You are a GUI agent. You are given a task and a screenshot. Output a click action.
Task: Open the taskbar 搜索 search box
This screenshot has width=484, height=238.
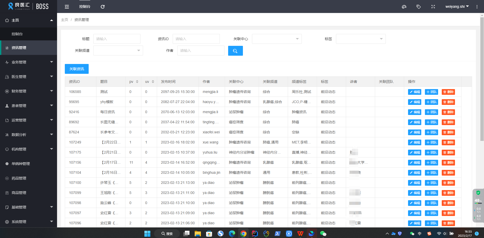click(167, 234)
